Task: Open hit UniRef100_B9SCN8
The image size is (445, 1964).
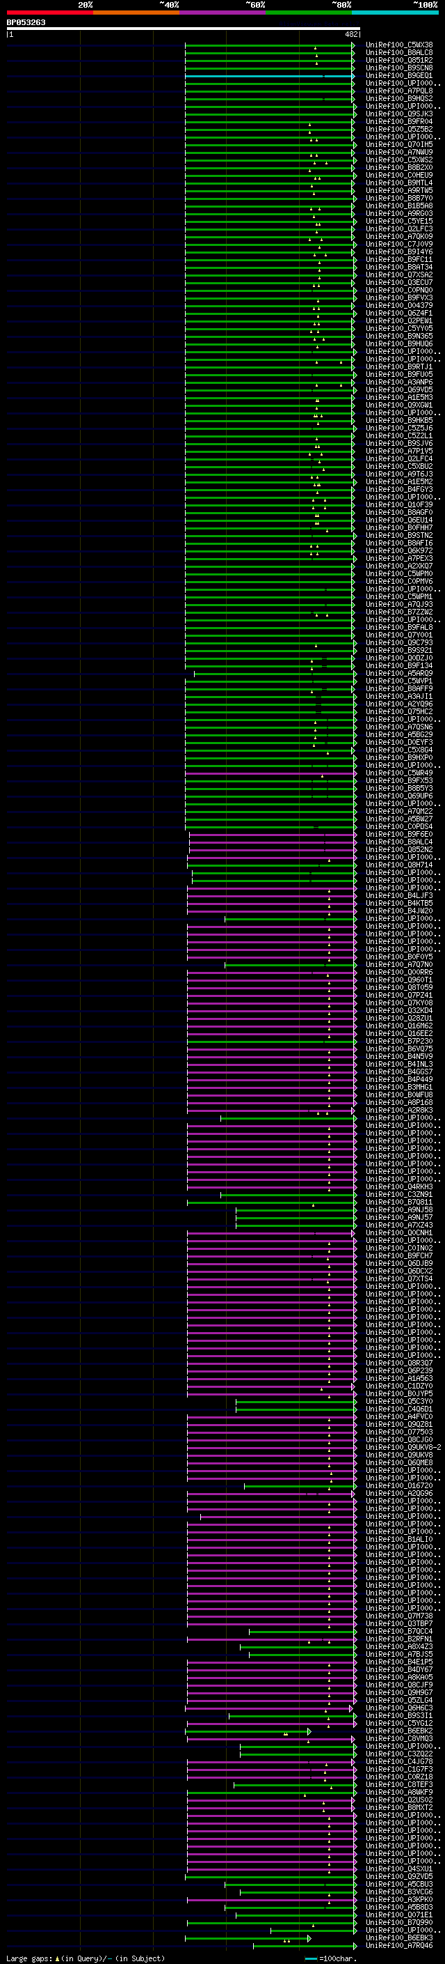Action: (x=398, y=68)
